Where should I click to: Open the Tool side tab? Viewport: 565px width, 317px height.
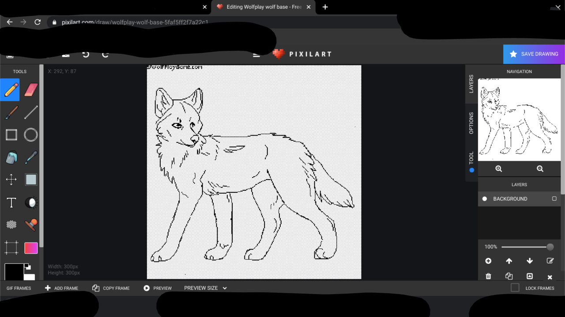[x=471, y=161]
